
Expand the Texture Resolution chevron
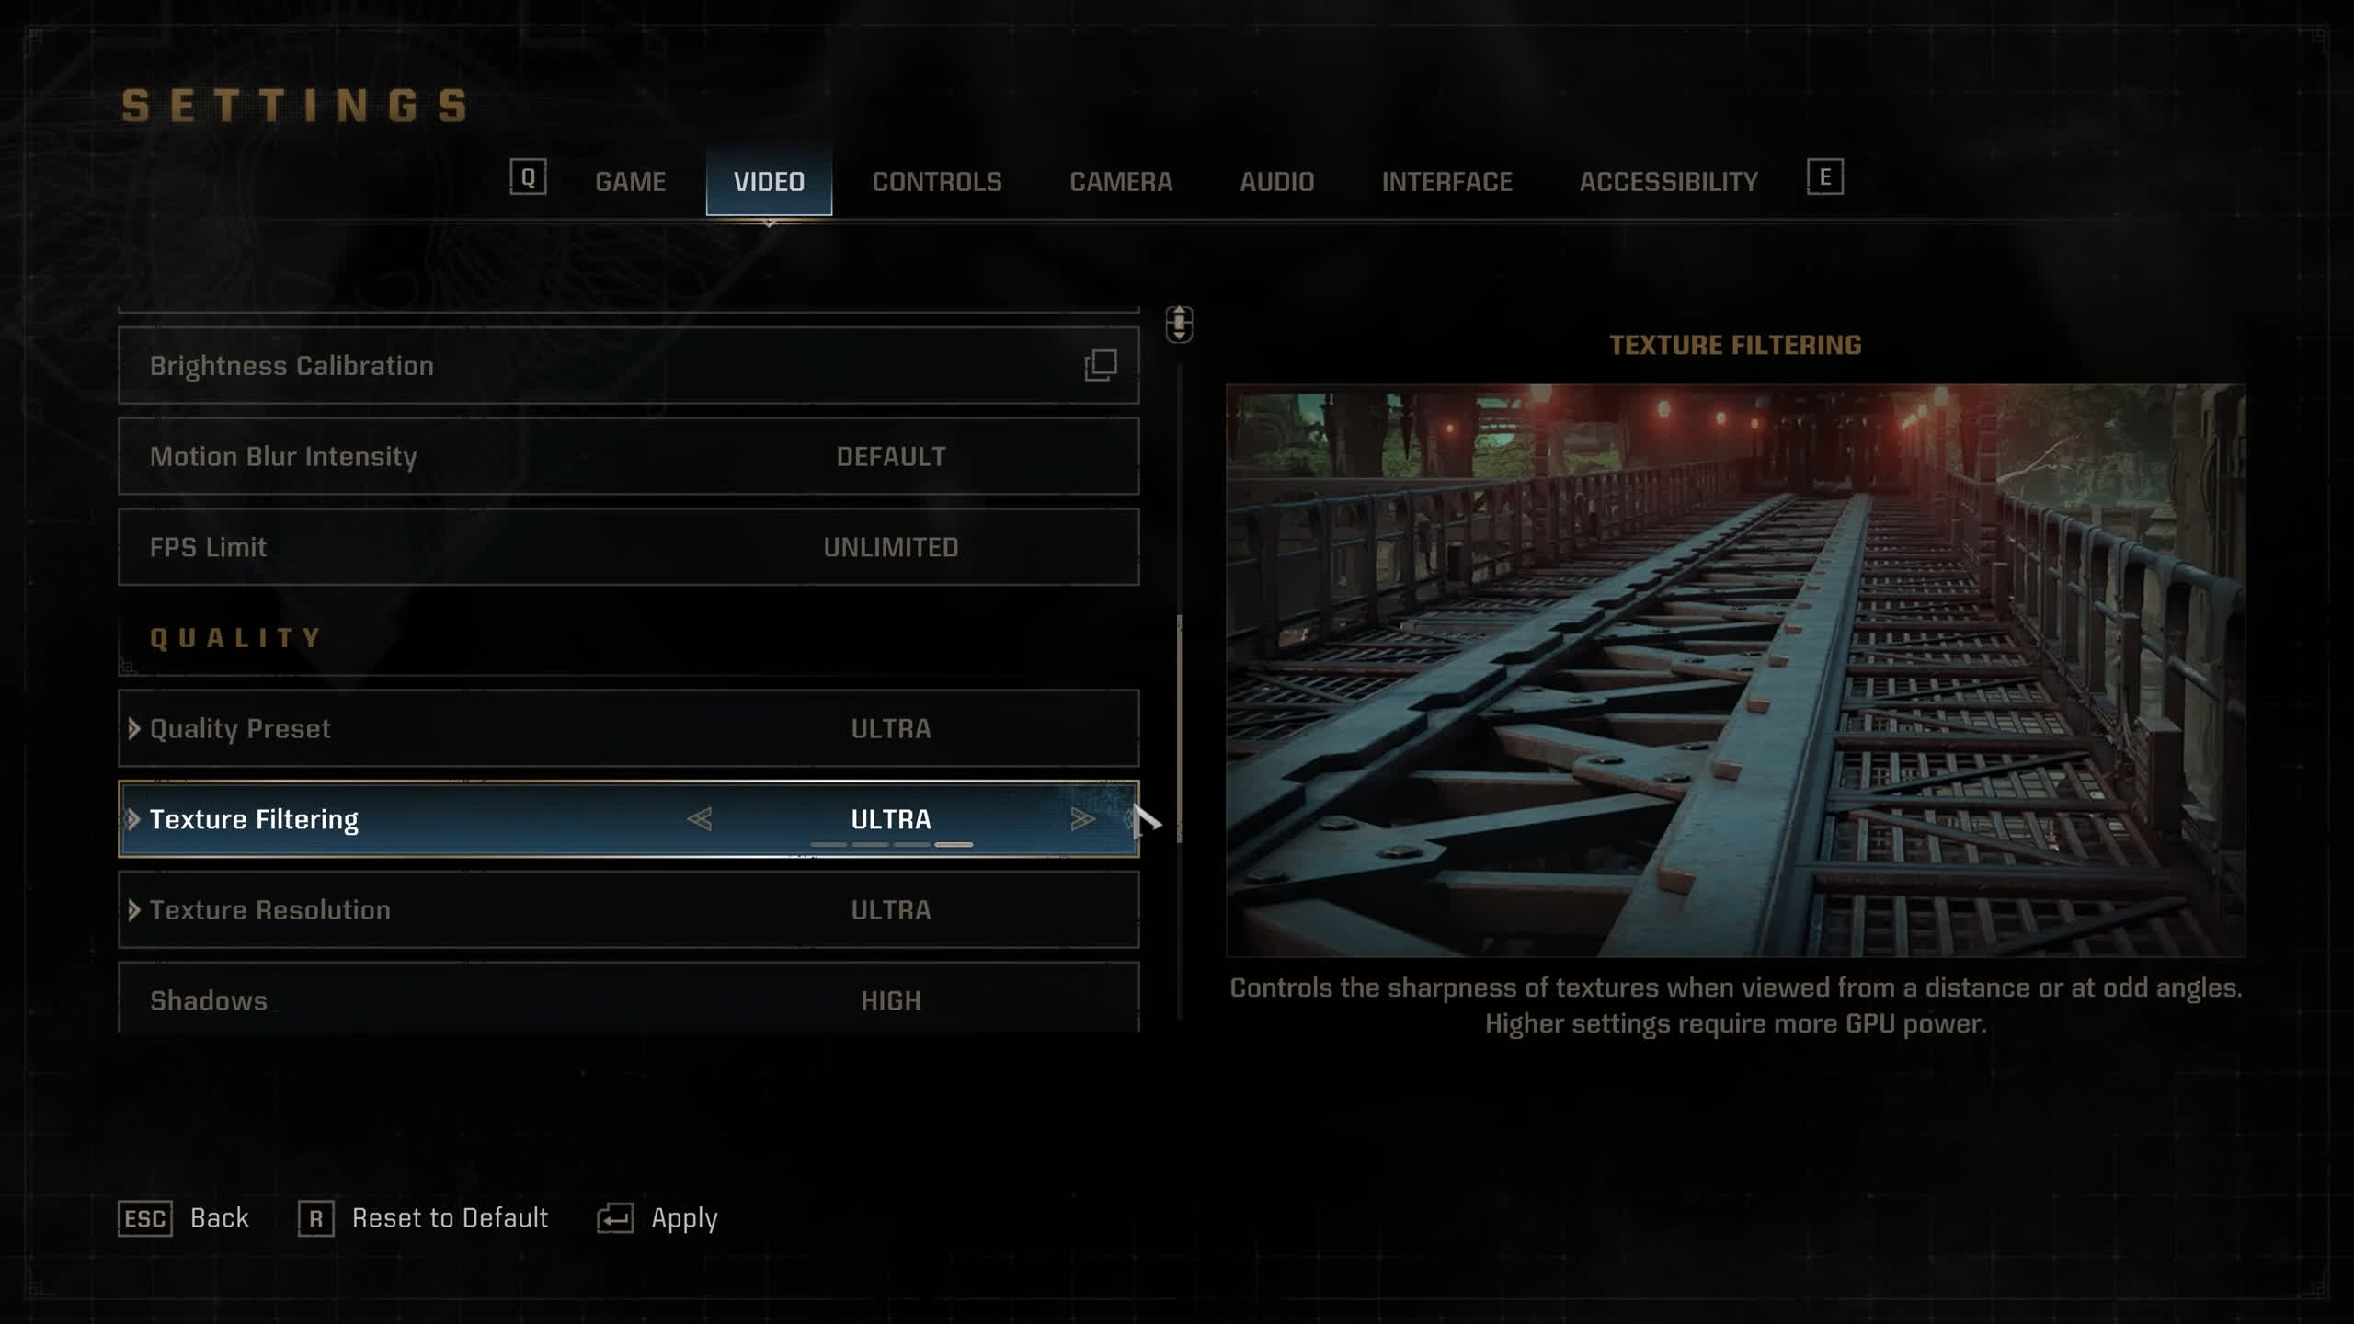point(133,909)
